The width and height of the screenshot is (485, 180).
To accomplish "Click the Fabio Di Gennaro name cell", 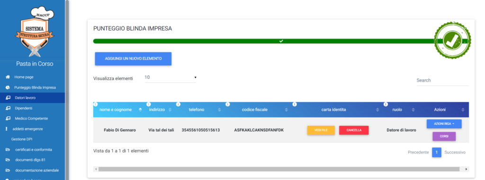I will [x=120, y=130].
